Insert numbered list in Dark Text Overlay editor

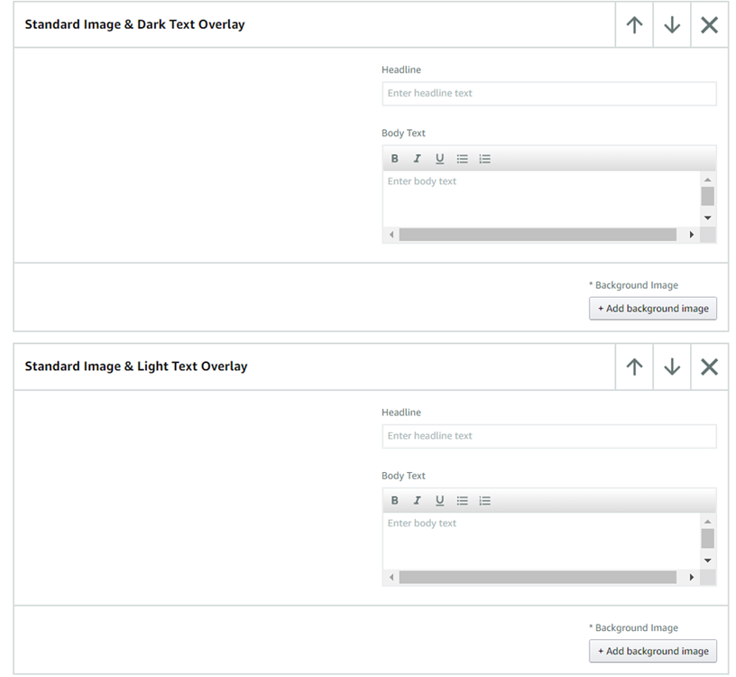[484, 158]
